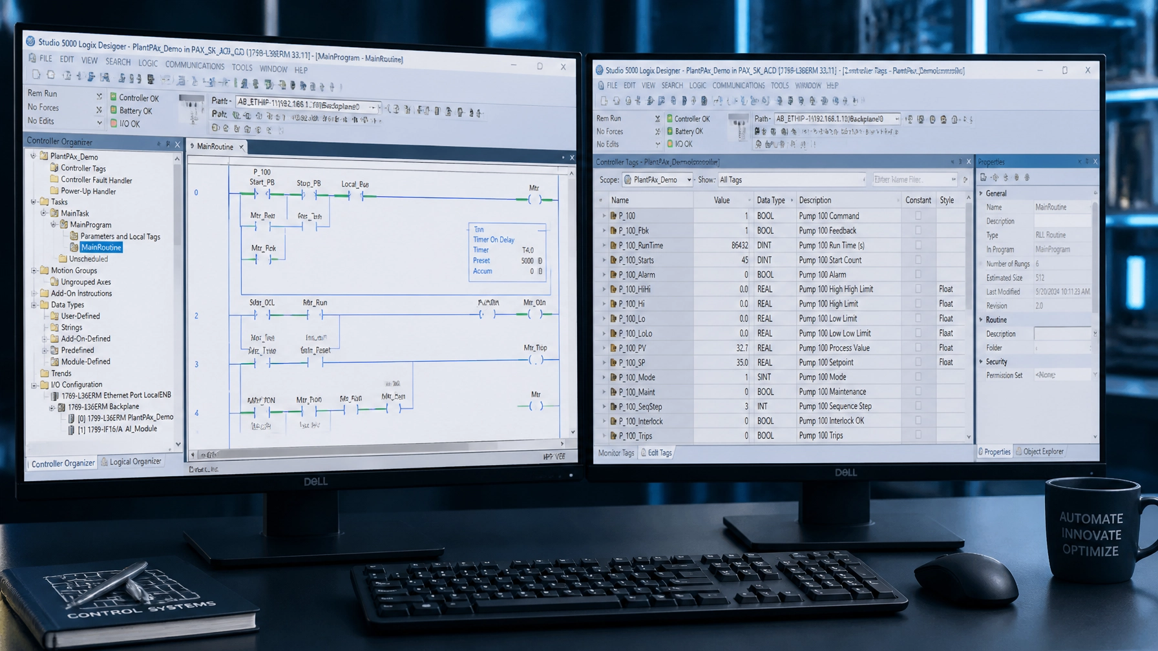The width and height of the screenshot is (1158, 651).
Task: Click the I/O OK indicator light in the MainRoutine window
Action: 114,123
